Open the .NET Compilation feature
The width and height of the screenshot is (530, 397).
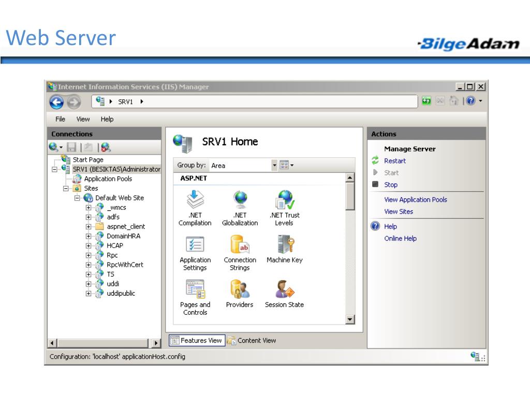click(195, 208)
